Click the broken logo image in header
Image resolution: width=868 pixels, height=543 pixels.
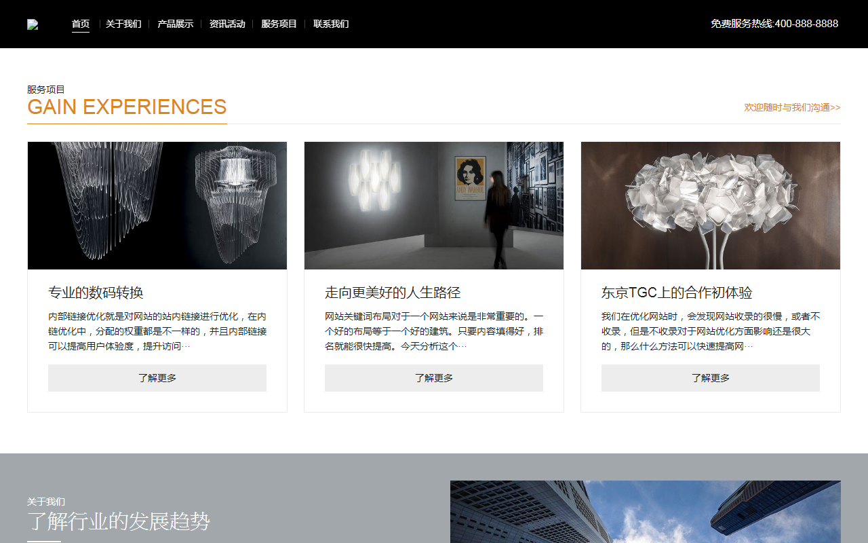(x=33, y=24)
